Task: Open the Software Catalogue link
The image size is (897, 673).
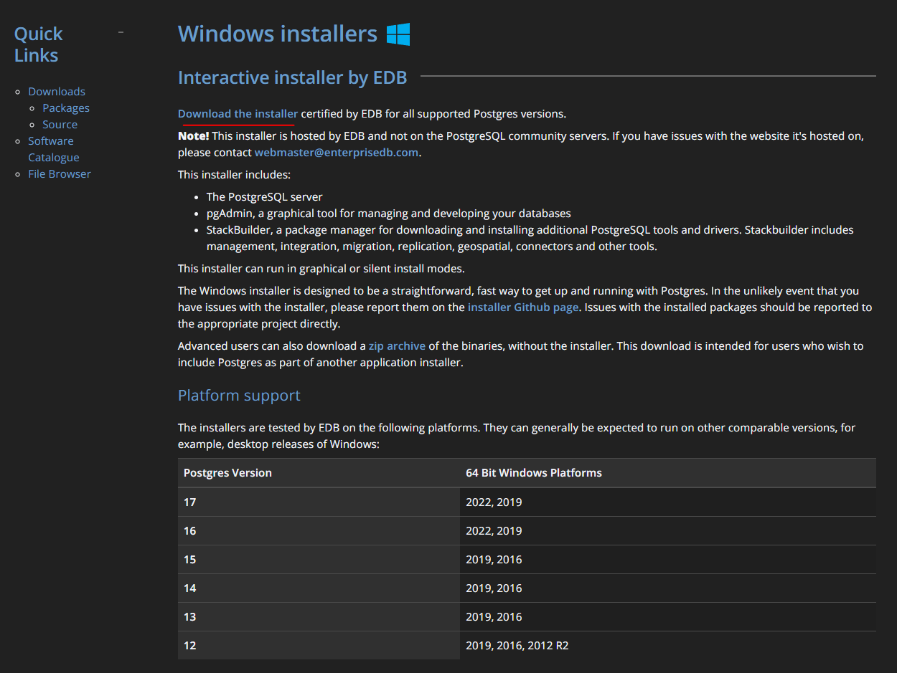Action: click(x=54, y=149)
